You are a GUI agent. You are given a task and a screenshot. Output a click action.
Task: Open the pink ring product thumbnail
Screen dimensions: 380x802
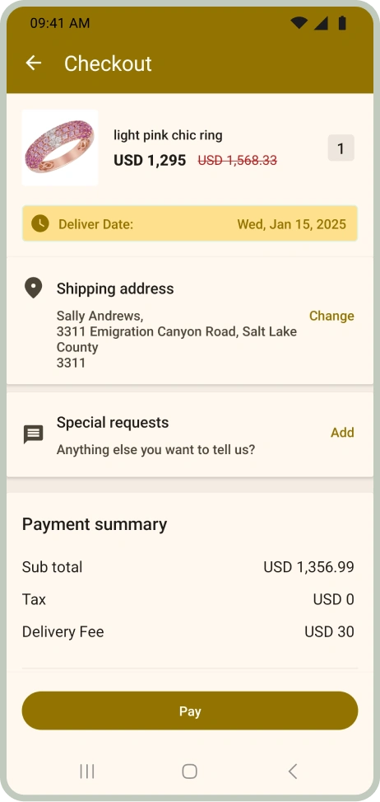click(x=60, y=148)
